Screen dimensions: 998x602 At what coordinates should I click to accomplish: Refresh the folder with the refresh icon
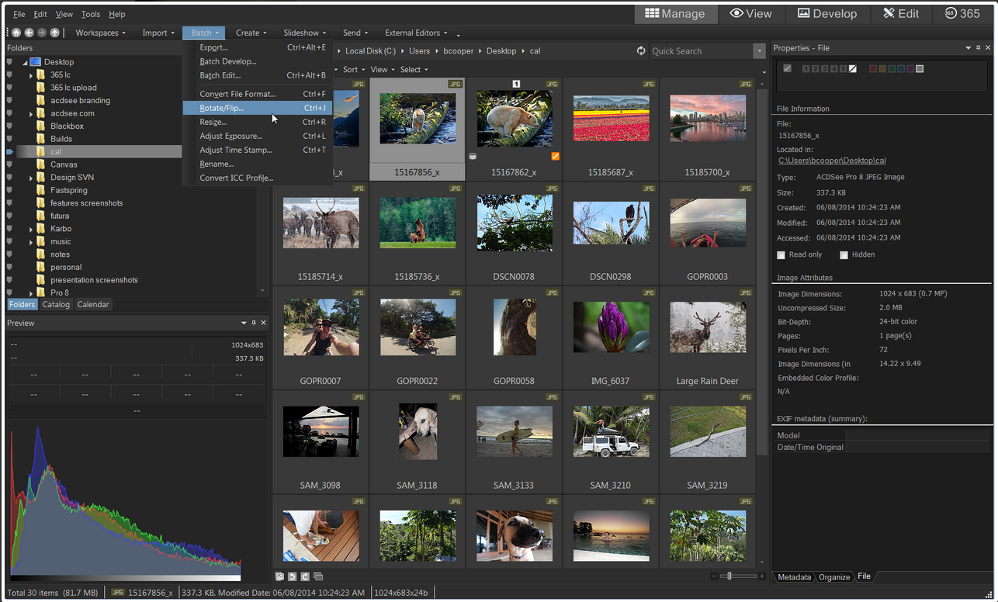click(641, 51)
